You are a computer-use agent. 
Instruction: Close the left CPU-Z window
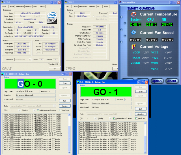[x=59, y=2]
